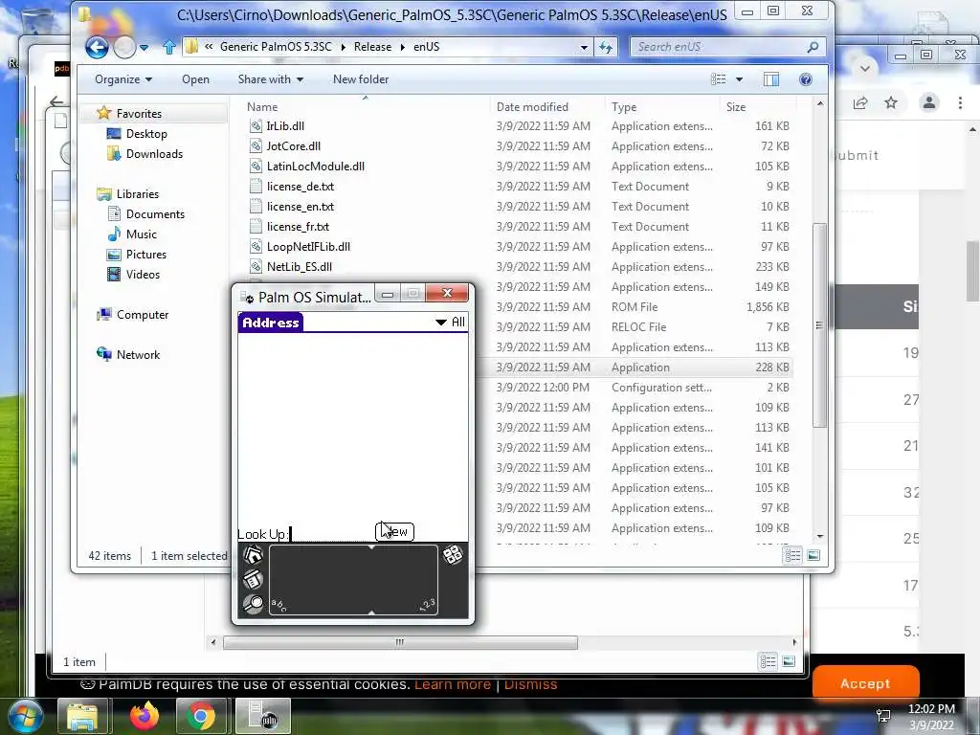Click the Learn more cookie link

pos(453,684)
